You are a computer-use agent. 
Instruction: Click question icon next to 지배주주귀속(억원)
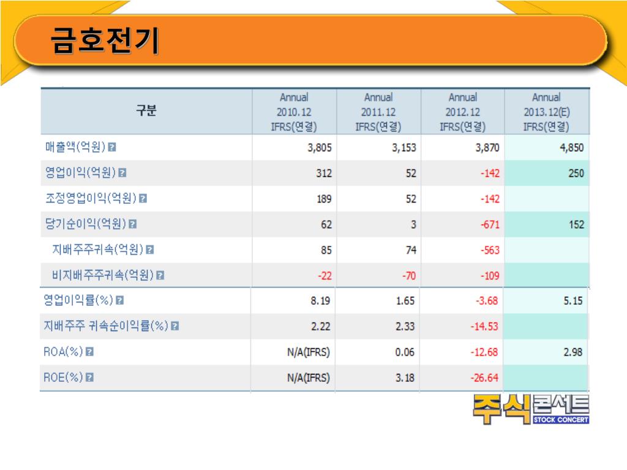(150, 250)
